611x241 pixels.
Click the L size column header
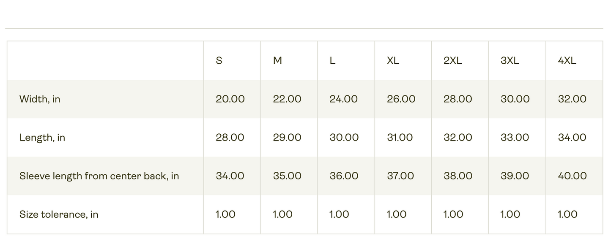pos(332,61)
